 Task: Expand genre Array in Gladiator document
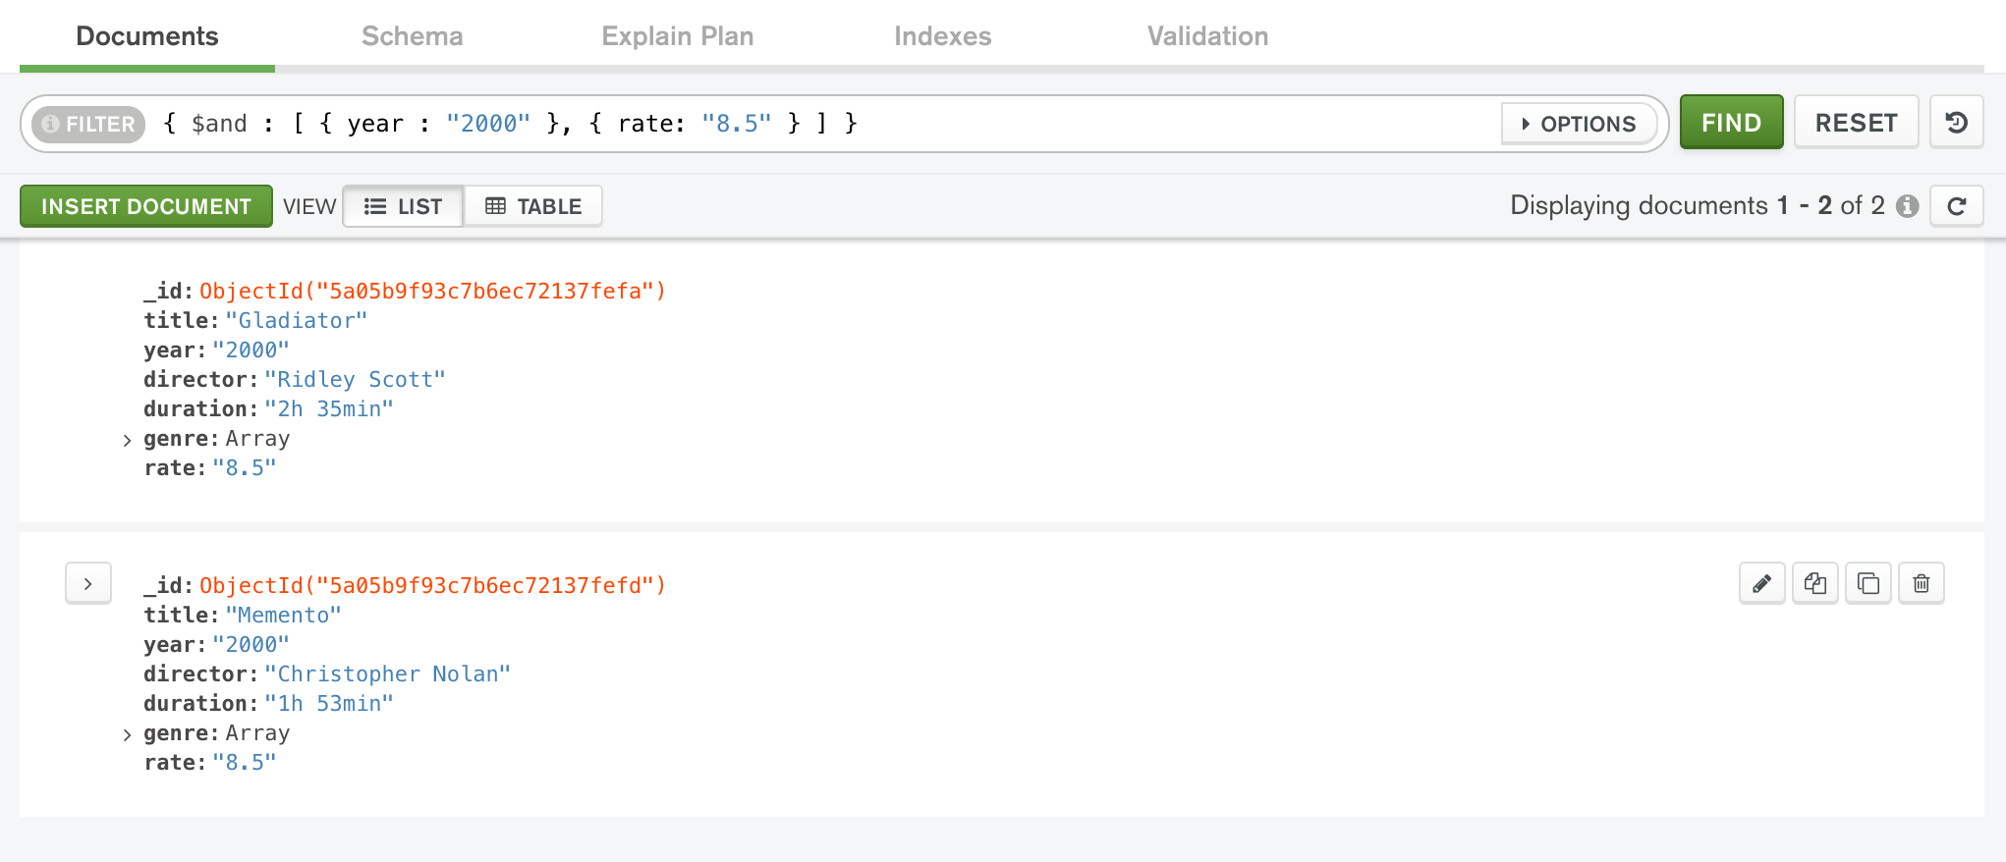pos(127,440)
